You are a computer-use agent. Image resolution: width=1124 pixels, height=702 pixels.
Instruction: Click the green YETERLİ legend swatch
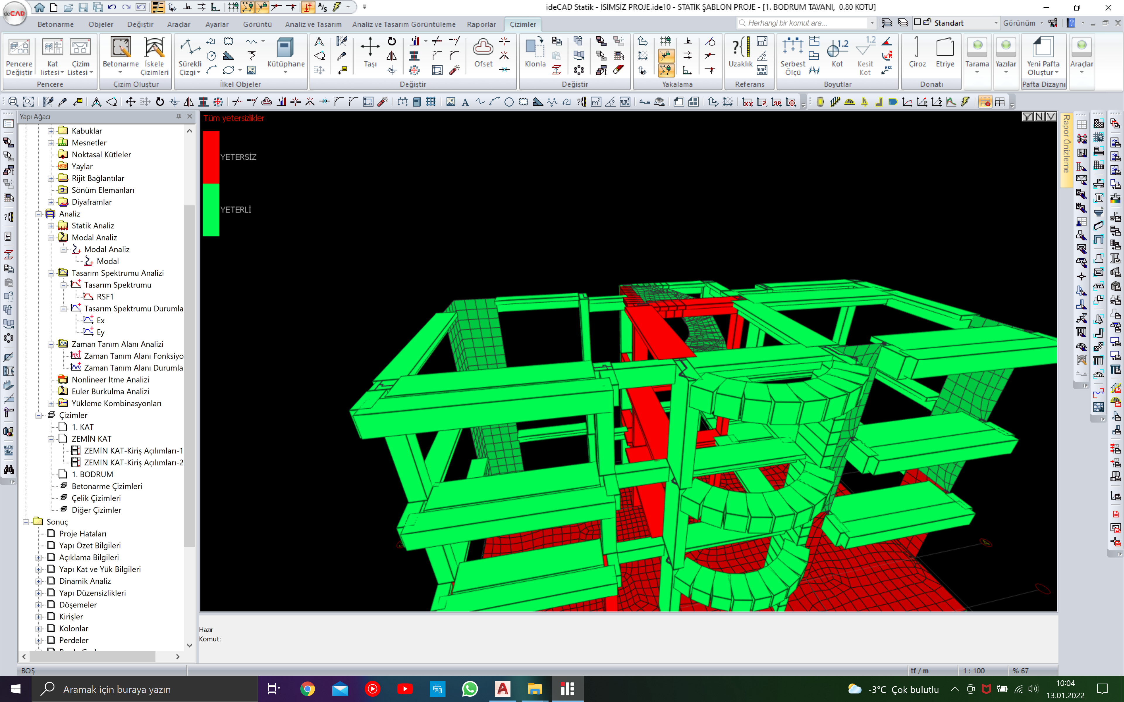(211, 210)
